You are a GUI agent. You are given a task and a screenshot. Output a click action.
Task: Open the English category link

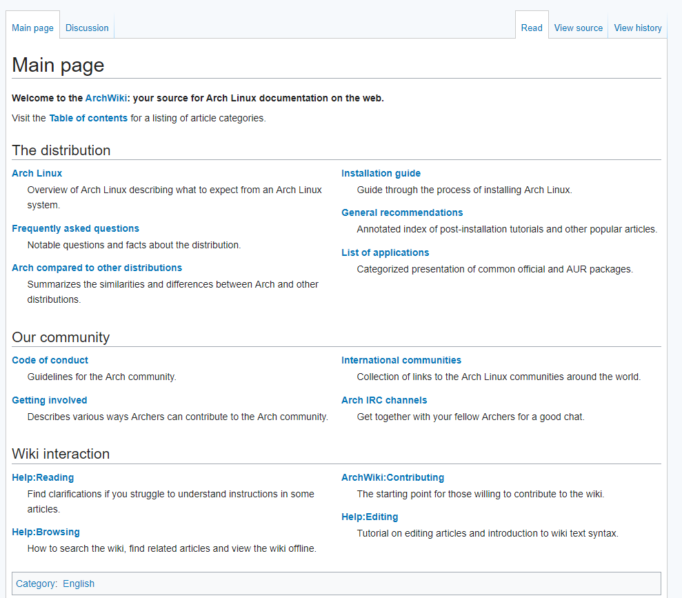pyautogui.click(x=79, y=584)
